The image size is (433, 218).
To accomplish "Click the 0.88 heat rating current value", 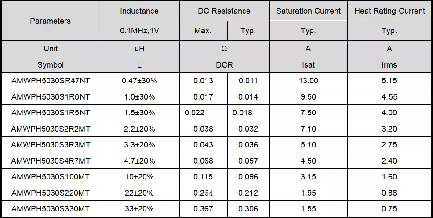I will 389,193.
